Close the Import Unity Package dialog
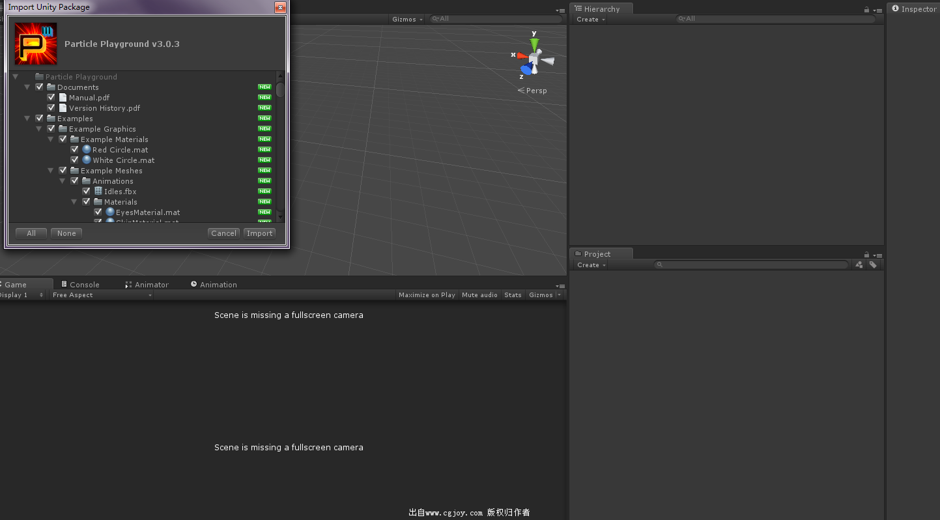This screenshot has height=520, width=940. (x=280, y=7)
